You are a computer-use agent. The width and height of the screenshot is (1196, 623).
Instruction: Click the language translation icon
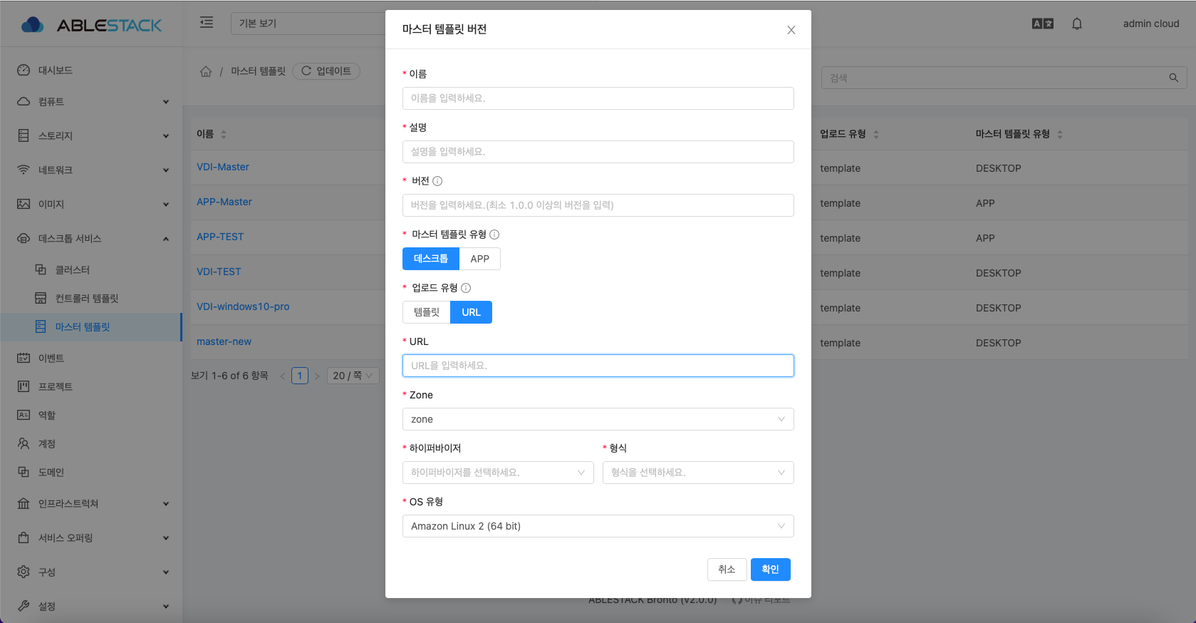click(1042, 24)
